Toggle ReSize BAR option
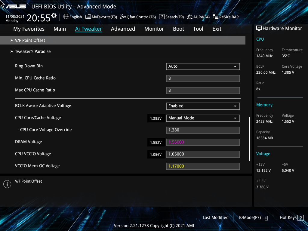This screenshot has width=308, height=231. pyautogui.click(x=226, y=17)
